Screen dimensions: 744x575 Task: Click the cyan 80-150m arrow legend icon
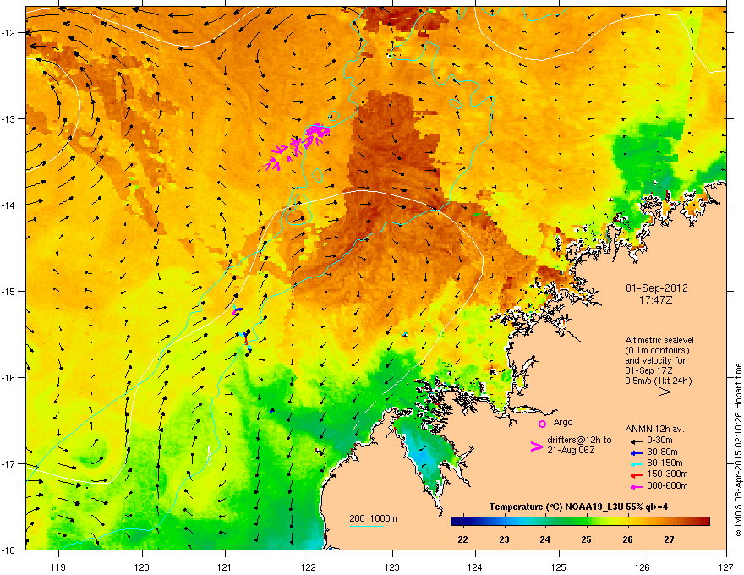tap(636, 464)
